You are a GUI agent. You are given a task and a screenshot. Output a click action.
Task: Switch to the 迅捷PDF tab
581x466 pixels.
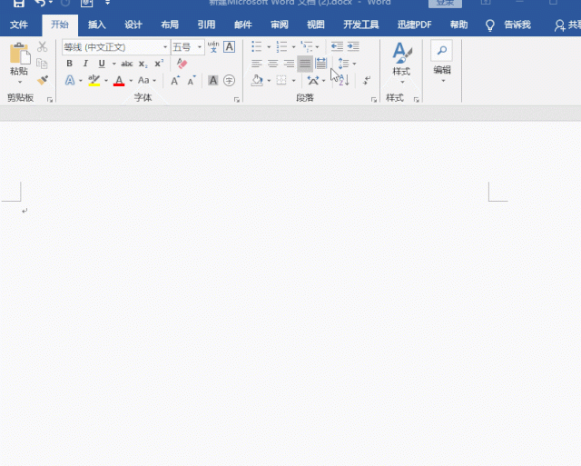(x=414, y=25)
